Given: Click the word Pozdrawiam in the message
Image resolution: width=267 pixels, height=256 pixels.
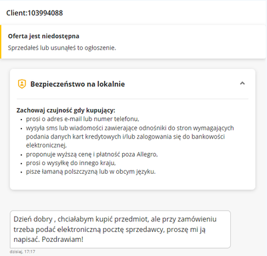Looking at the screenshot, I should click(x=62, y=239).
